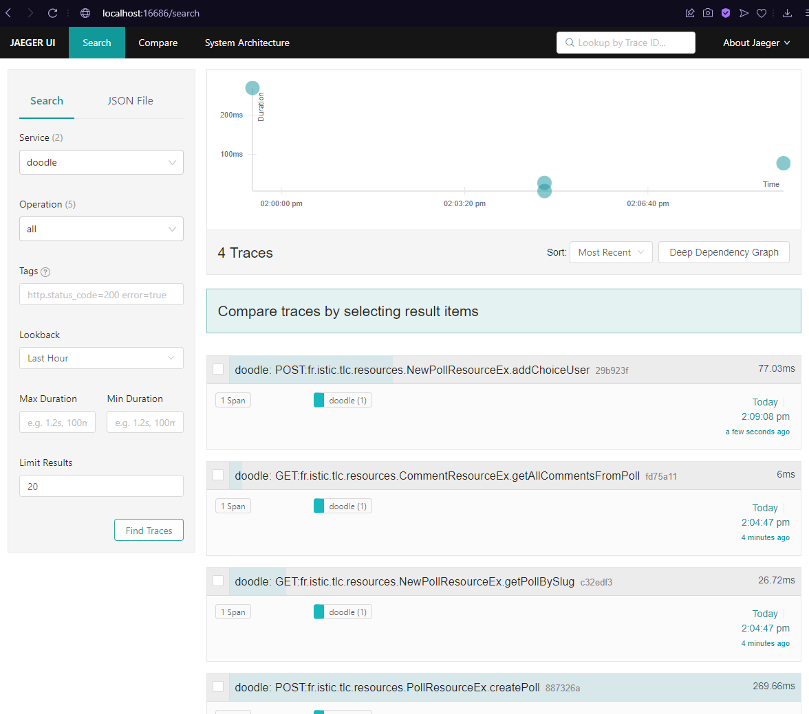The width and height of the screenshot is (809, 714).
Task: Click the address bar URL localhost:16686/search
Action: (x=151, y=14)
